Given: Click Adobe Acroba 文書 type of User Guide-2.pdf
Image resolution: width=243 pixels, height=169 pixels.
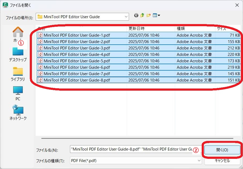Looking at the screenshot, I should click(x=194, y=42).
